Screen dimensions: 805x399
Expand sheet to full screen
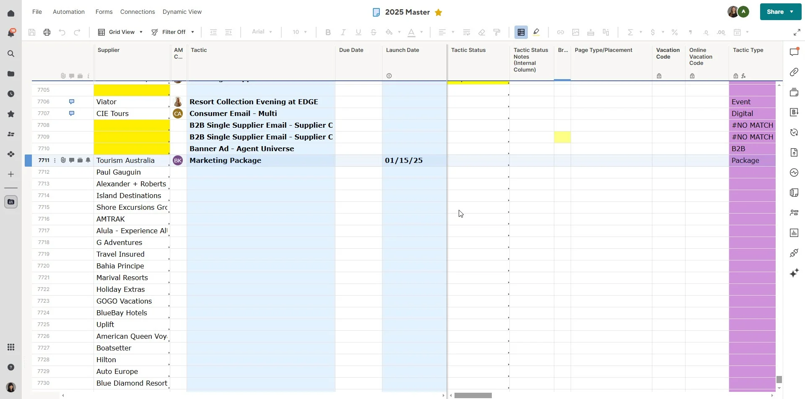click(797, 32)
